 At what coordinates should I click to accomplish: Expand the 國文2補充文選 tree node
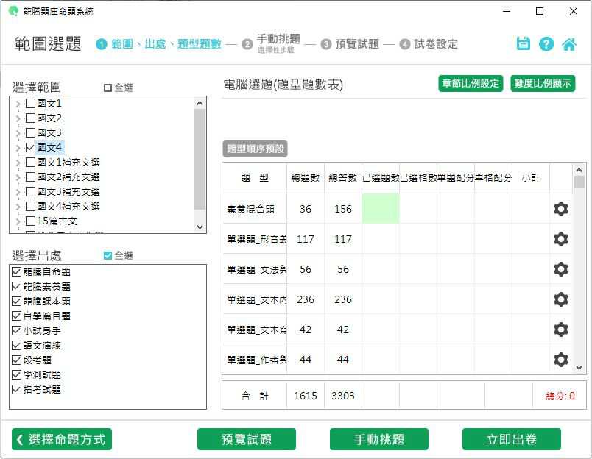18,177
